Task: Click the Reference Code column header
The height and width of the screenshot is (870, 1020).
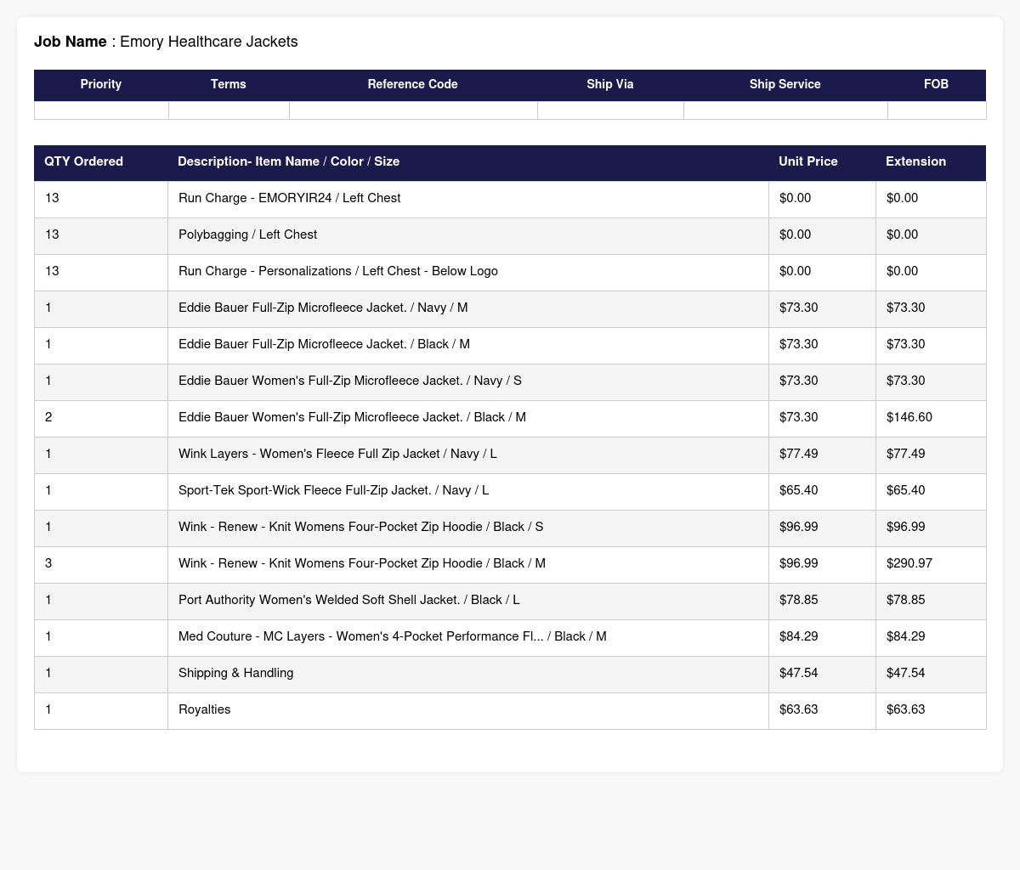Action: [413, 84]
